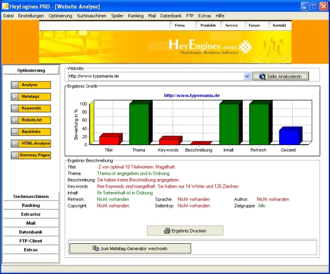Viewport: 330px width, 274px height.
Task: Expand the FTP-Client sidebar section
Action: 31,241
